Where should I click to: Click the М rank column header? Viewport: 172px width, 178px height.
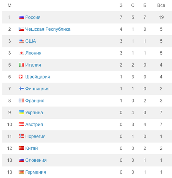tap(10, 6)
